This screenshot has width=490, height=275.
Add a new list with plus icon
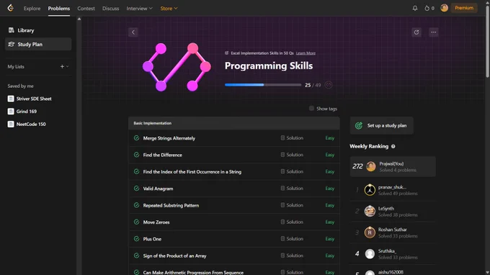[x=62, y=66]
